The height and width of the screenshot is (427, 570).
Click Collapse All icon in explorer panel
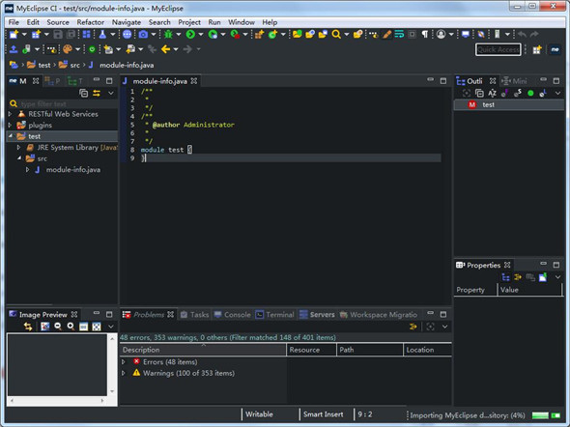pyautogui.click(x=84, y=93)
